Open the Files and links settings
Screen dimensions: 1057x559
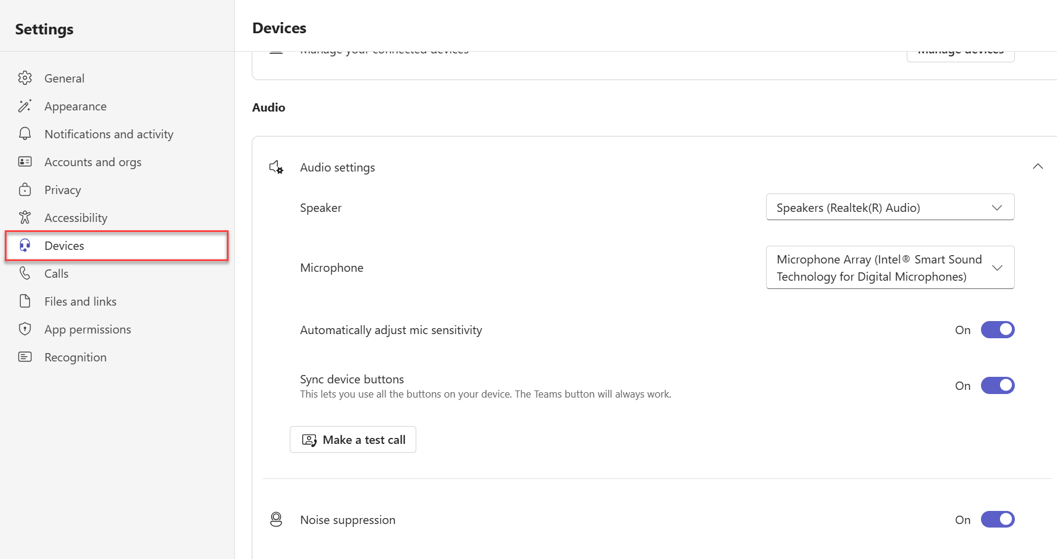[x=80, y=301]
